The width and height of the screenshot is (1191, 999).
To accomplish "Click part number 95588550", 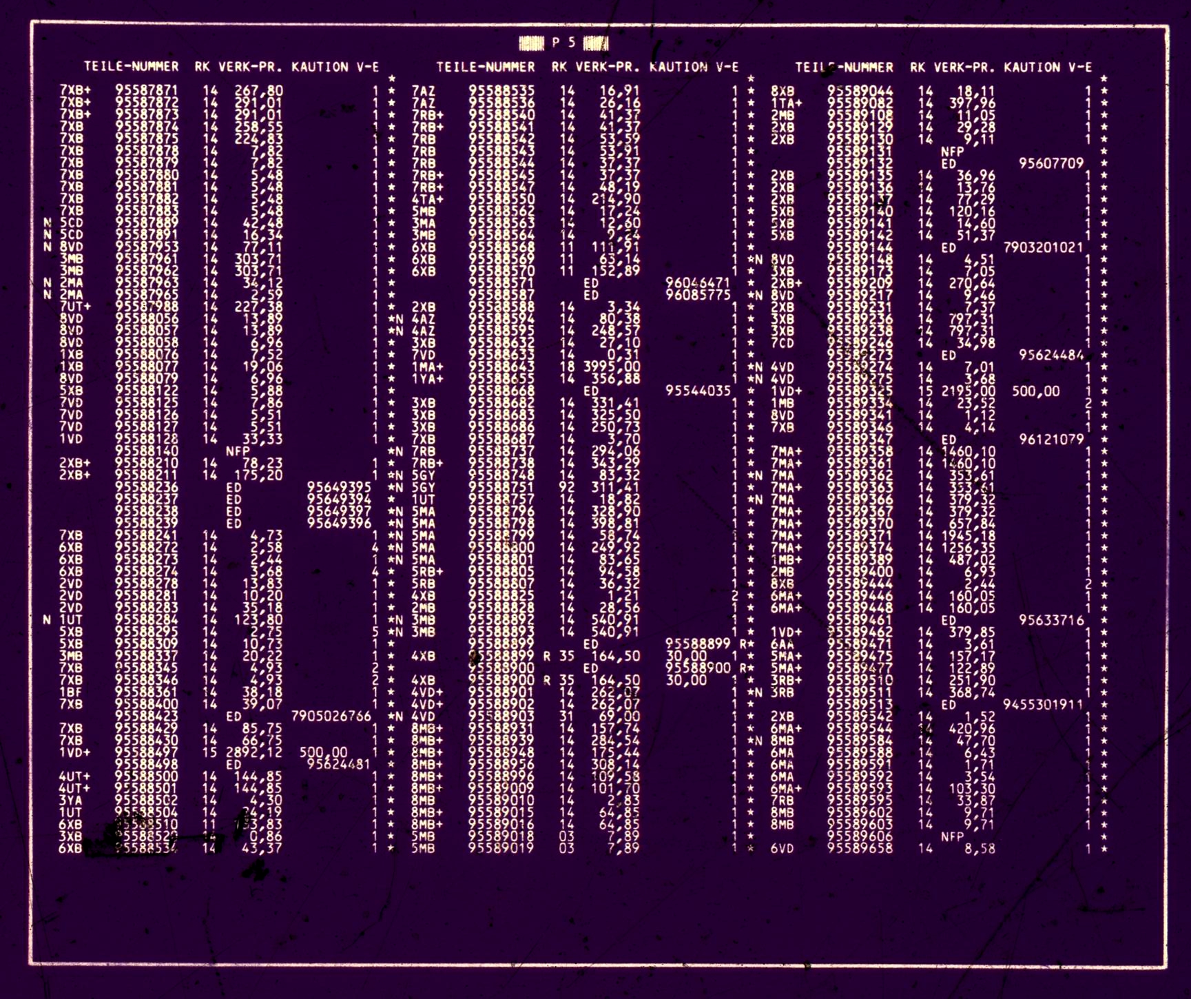I will click(x=502, y=199).
